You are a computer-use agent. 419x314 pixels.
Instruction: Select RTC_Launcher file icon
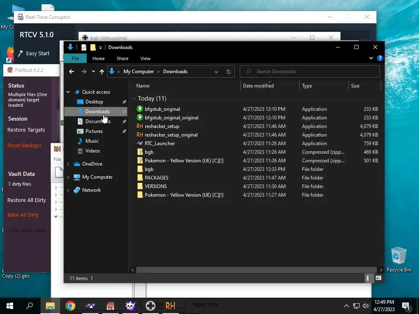click(x=140, y=143)
